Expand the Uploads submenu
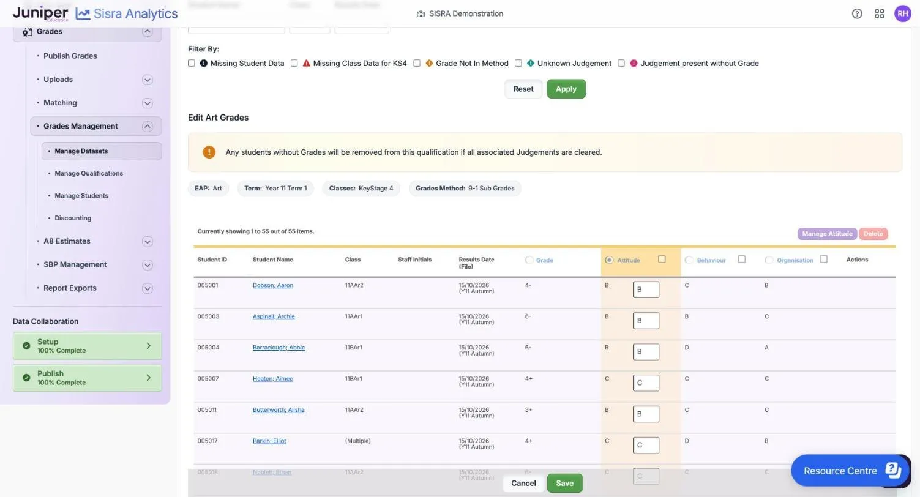The width and height of the screenshot is (920, 497). coord(147,80)
